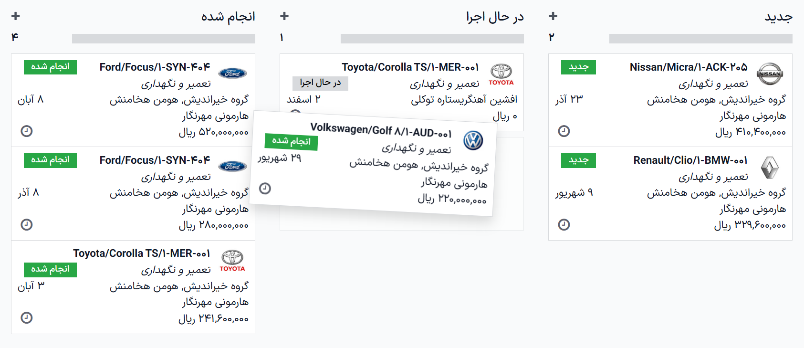Click amount ۵۲۰,۰۰۰,۰۰۰ ریال
Image resolution: width=804 pixels, height=348 pixels.
(x=213, y=132)
